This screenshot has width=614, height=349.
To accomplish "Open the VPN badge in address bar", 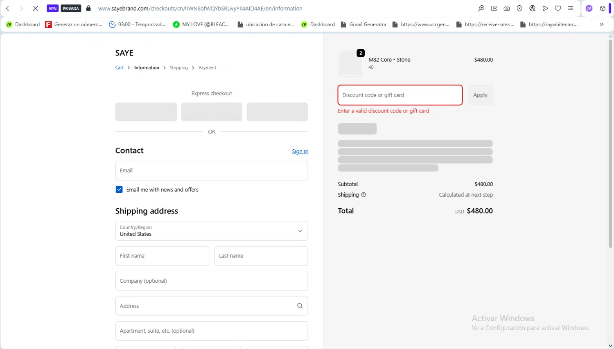I will (52, 8).
